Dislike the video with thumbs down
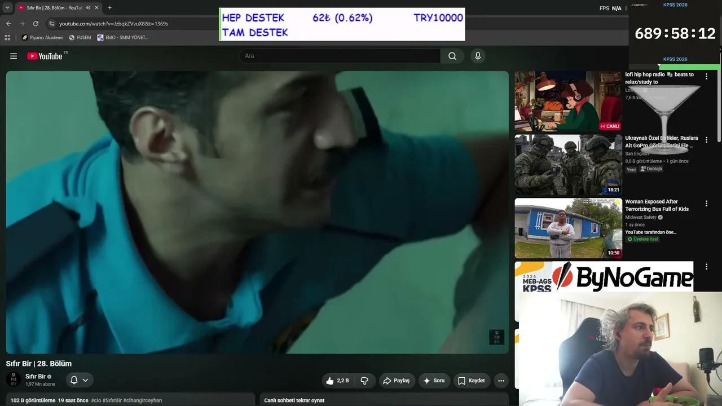The height and width of the screenshot is (406, 722). click(x=364, y=381)
